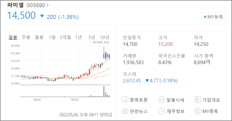Click the blue down arrow beside 200
Viewport: 232px width, 121px height.
pyautogui.click(x=42, y=16)
